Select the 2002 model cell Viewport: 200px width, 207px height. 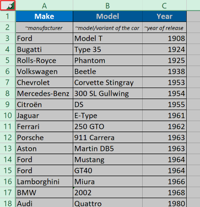(x=107, y=193)
